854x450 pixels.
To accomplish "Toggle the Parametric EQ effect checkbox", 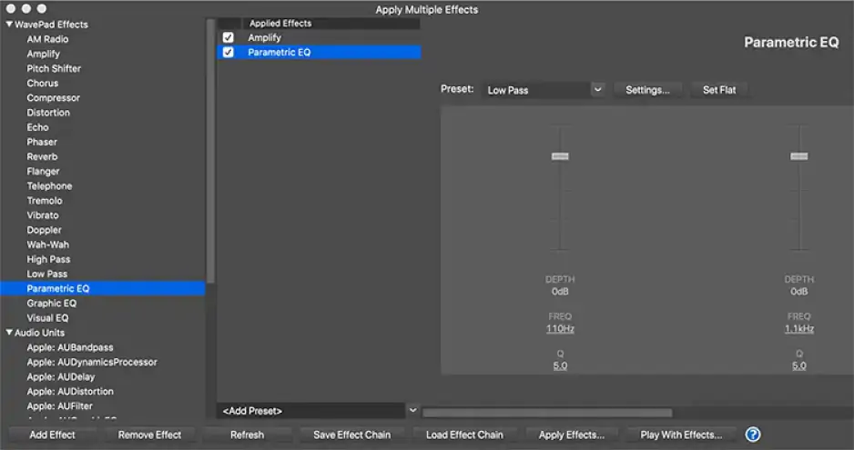I will (229, 53).
